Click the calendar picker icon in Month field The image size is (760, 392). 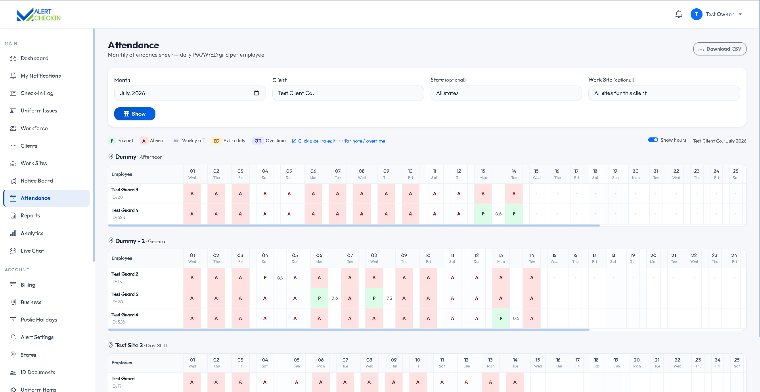click(257, 93)
